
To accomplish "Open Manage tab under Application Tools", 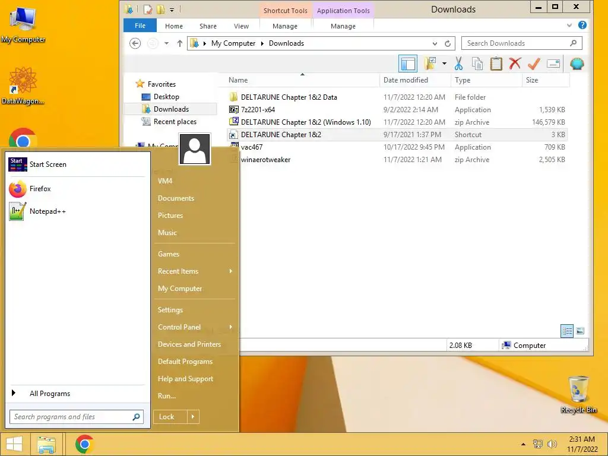I will [343, 26].
